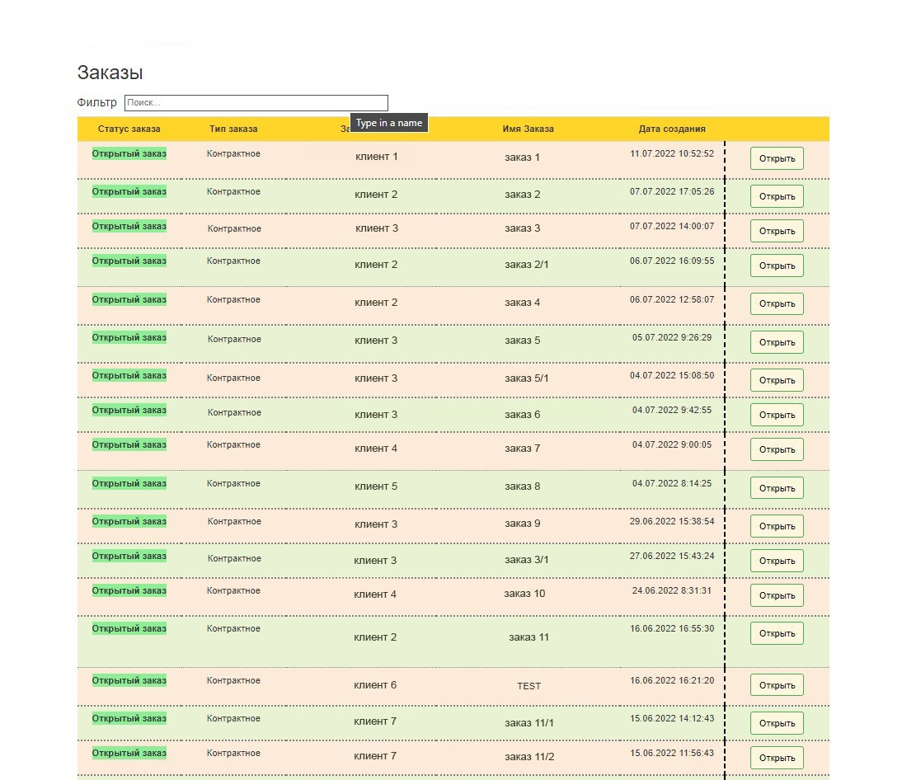Select the Тип заказа column header
The height and width of the screenshot is (780, 902).
[233, 129]
